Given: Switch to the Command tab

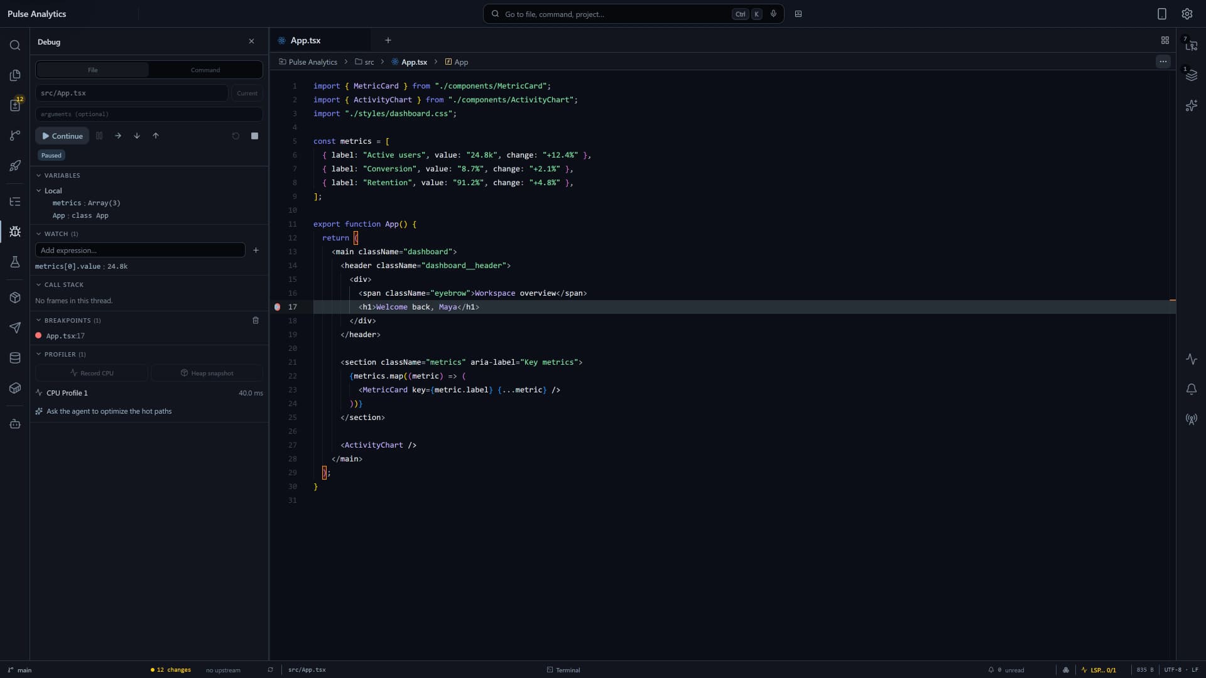Looking at the screenshot, I should pos(205,70).
